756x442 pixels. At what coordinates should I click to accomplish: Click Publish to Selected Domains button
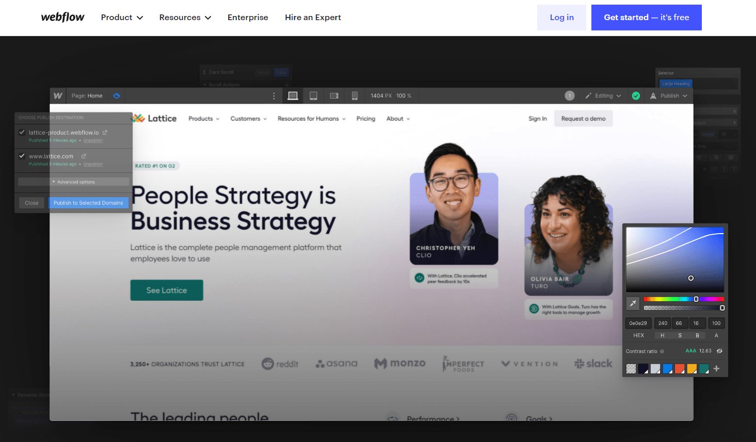88,203
